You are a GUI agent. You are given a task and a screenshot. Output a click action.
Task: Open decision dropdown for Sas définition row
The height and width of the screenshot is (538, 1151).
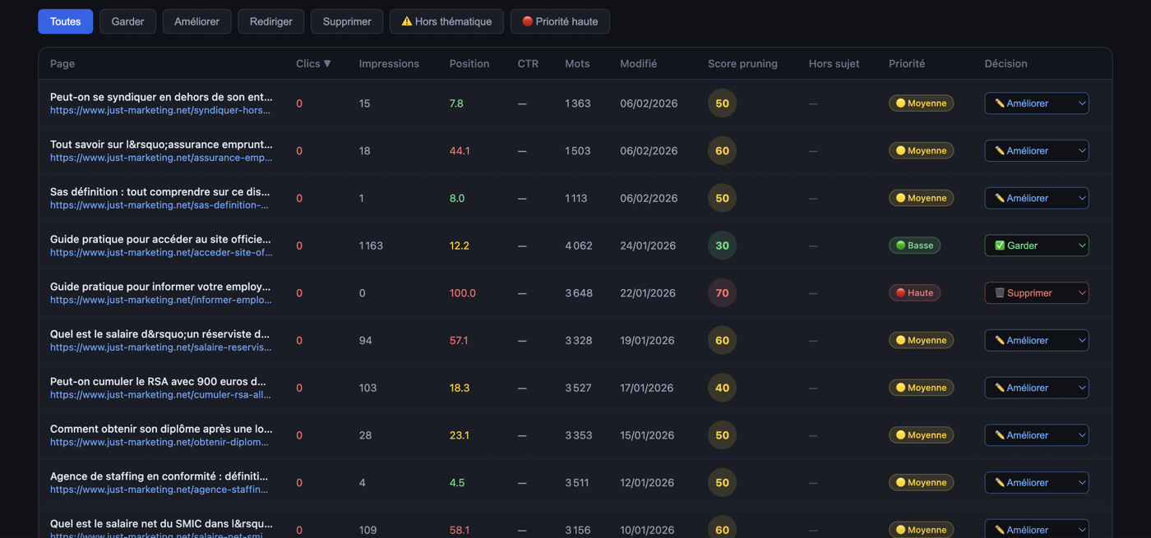pos(1037,198)
